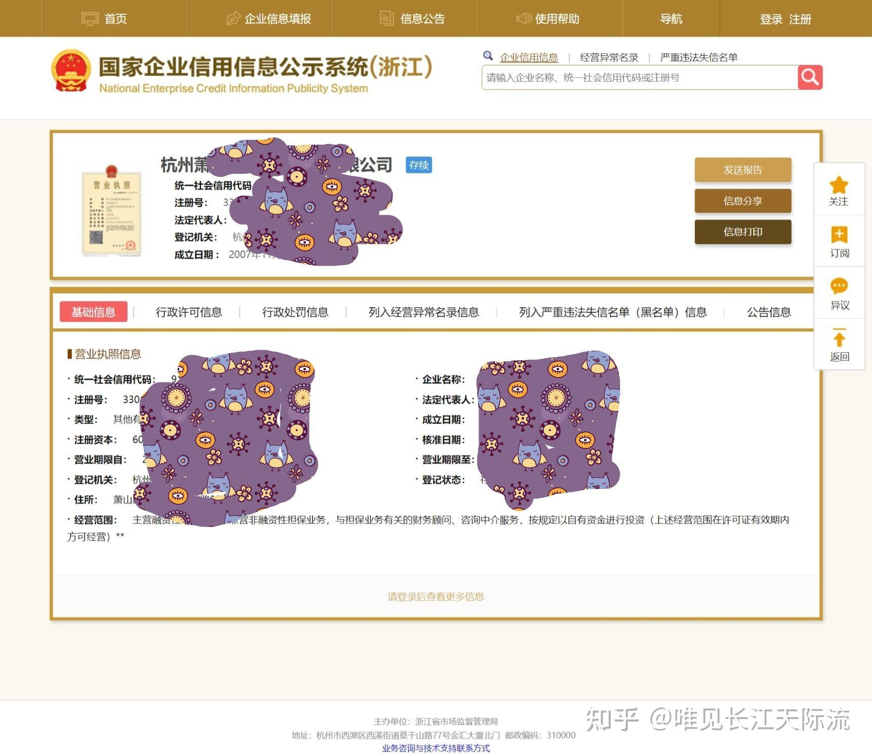Click the 企业信息填报 pen icon

tap(233, 19)
